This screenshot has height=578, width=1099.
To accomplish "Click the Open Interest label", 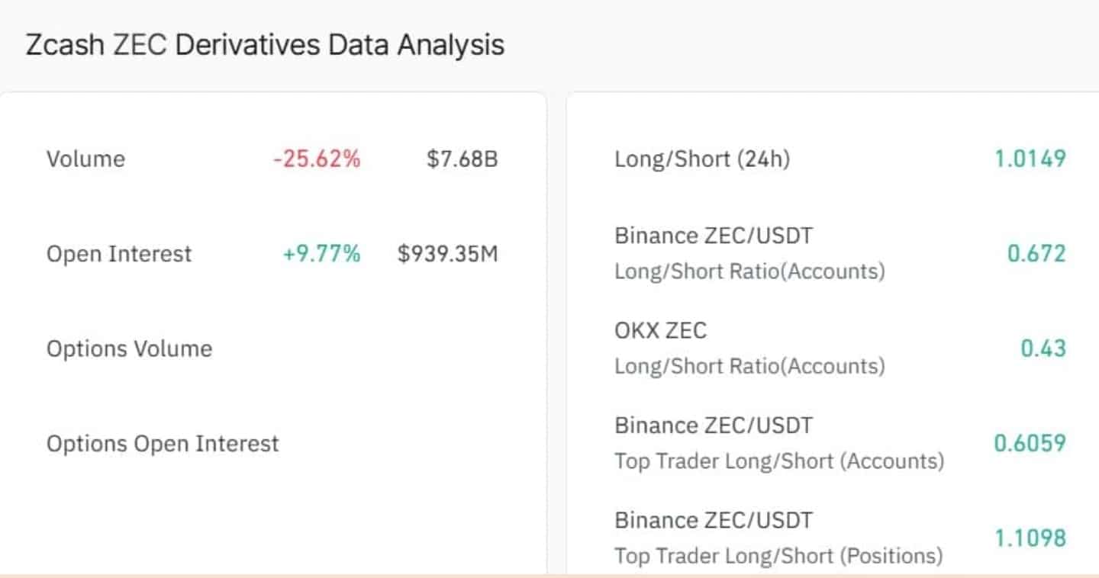I will coord(119,254).
